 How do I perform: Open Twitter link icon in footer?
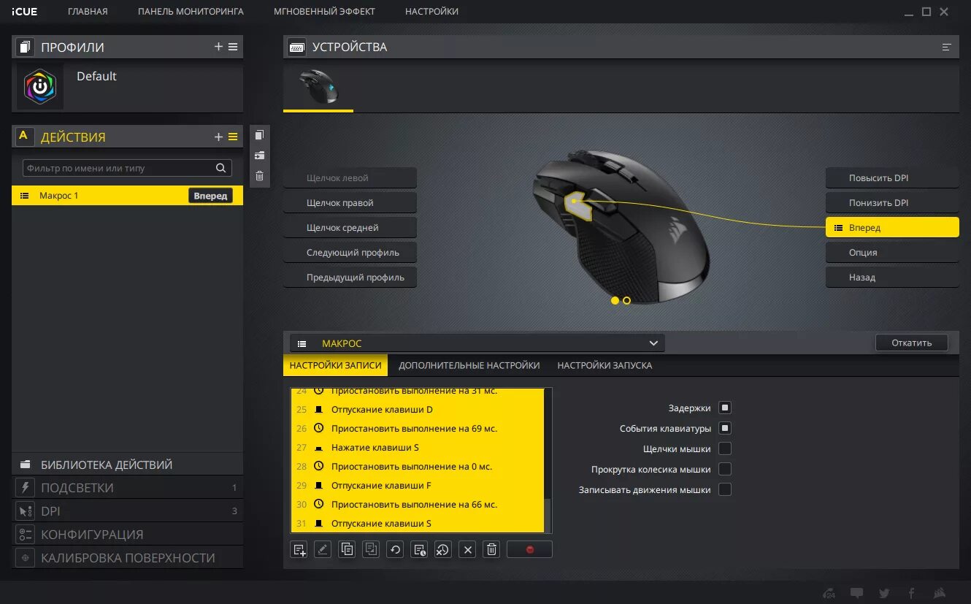[x=884, y=593]
